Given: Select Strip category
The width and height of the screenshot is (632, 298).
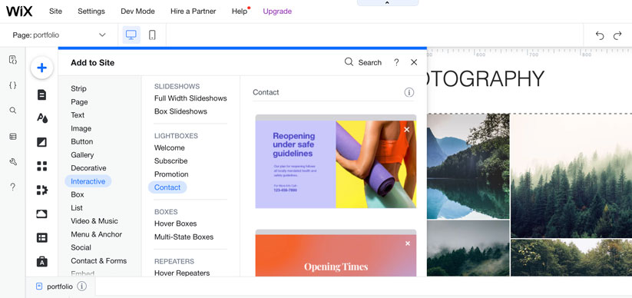Looking at the screenshot, I should click(78, 88).
